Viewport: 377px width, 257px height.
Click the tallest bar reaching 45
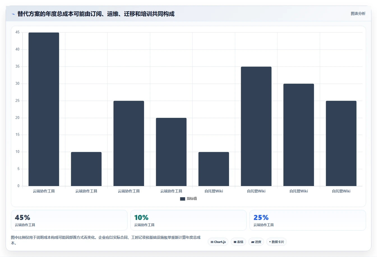pos(44,109)
